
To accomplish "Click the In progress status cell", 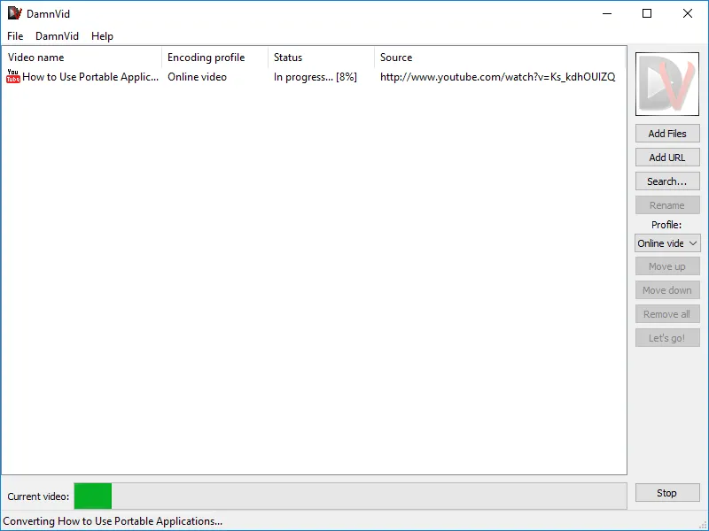I will (315, 77).
